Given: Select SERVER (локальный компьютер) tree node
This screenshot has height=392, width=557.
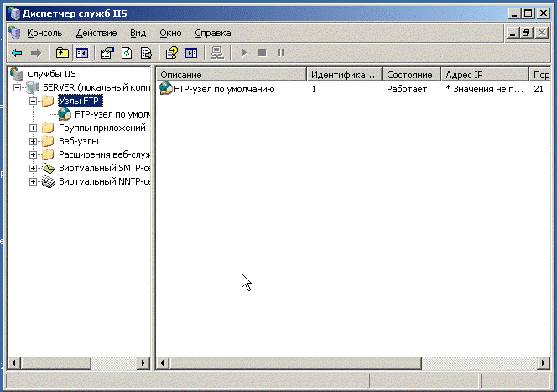Looking at the screenshot, I should [x=96, y=87].
